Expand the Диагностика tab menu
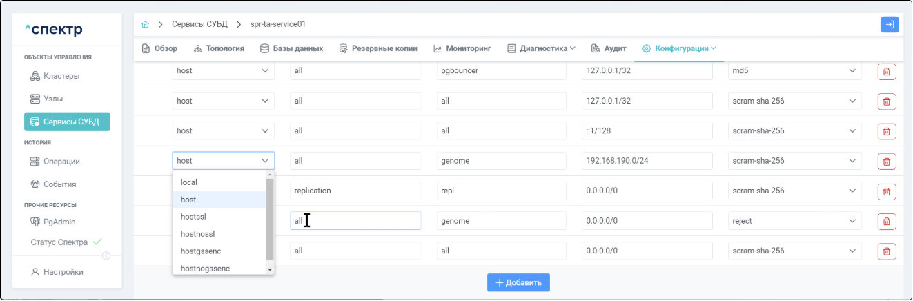913x301 pixels. (542, 48)
